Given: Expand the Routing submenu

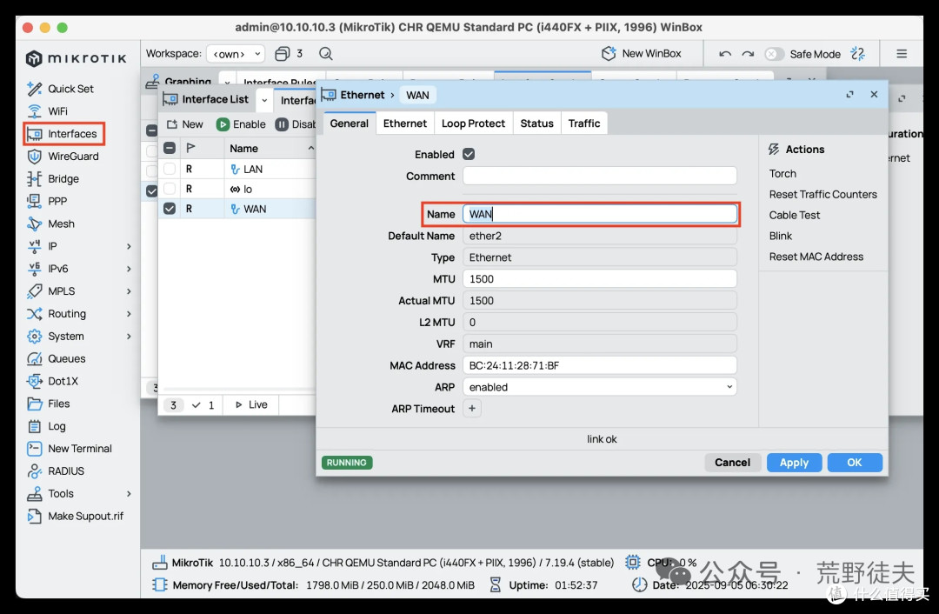Looking at the screenshot, I should click(x=129, y=314).
